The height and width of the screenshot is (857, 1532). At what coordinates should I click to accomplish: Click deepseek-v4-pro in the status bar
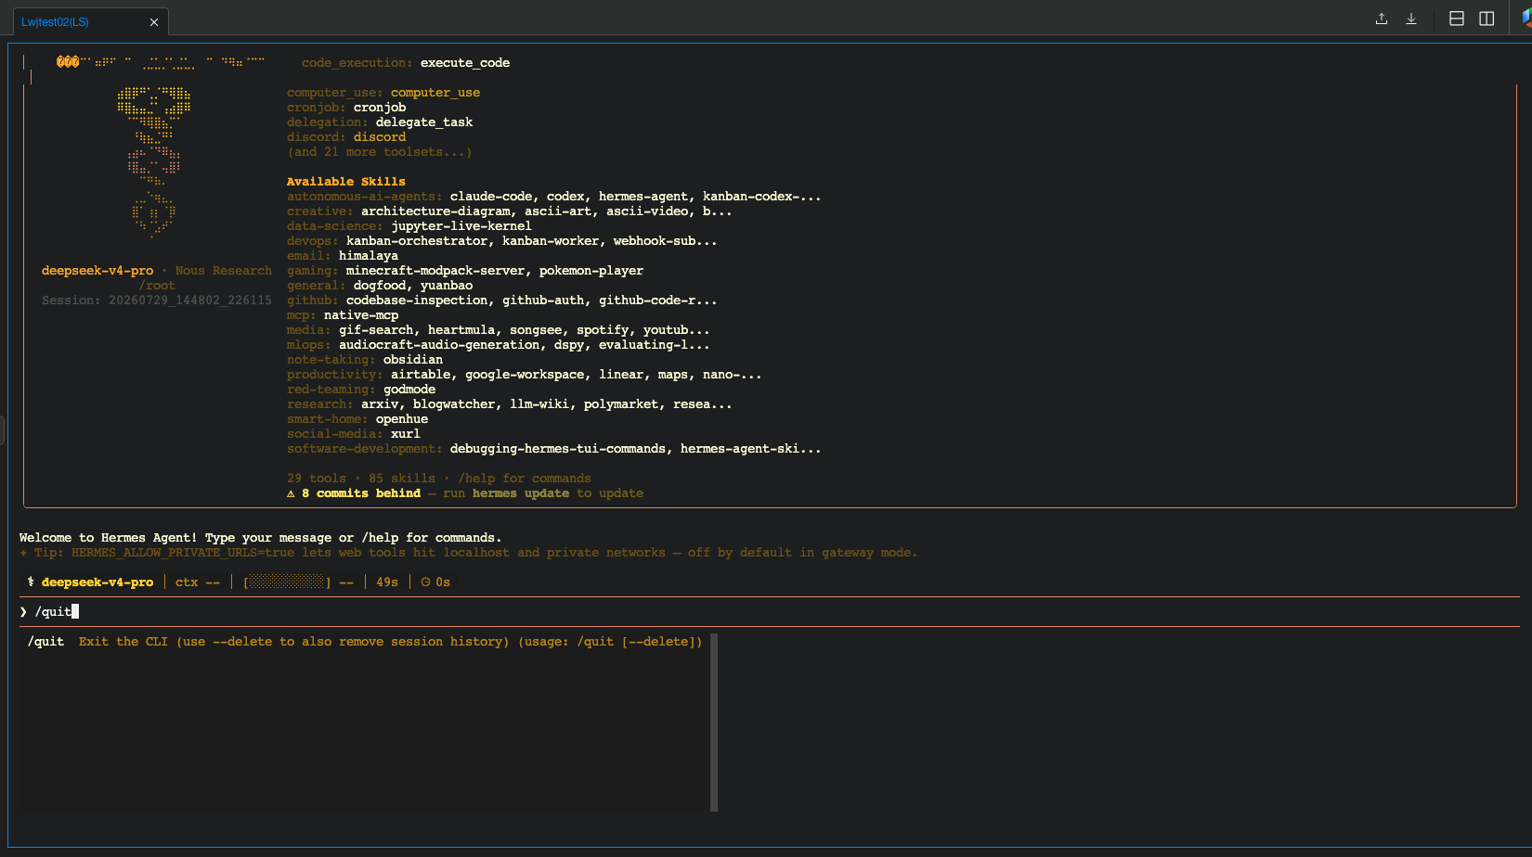pyautogui.click(x=97, y=582)
